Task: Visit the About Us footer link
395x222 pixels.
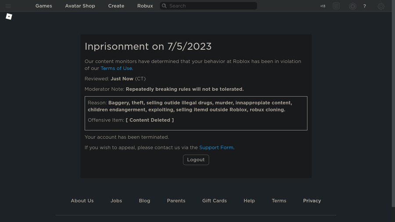Action: (x=82, y=201)
